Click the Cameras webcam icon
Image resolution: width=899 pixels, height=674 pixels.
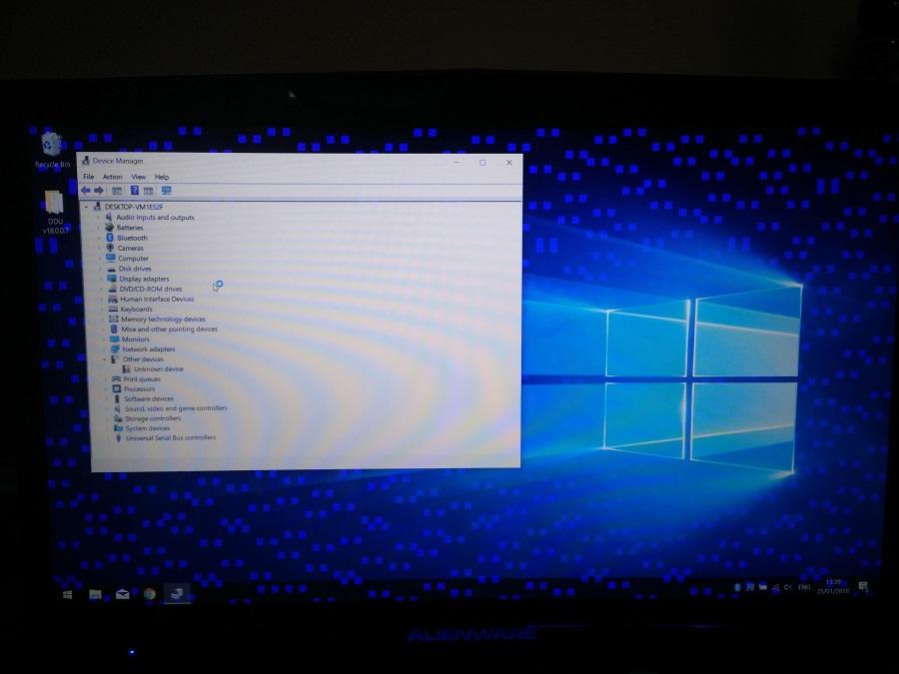point(110,248)
